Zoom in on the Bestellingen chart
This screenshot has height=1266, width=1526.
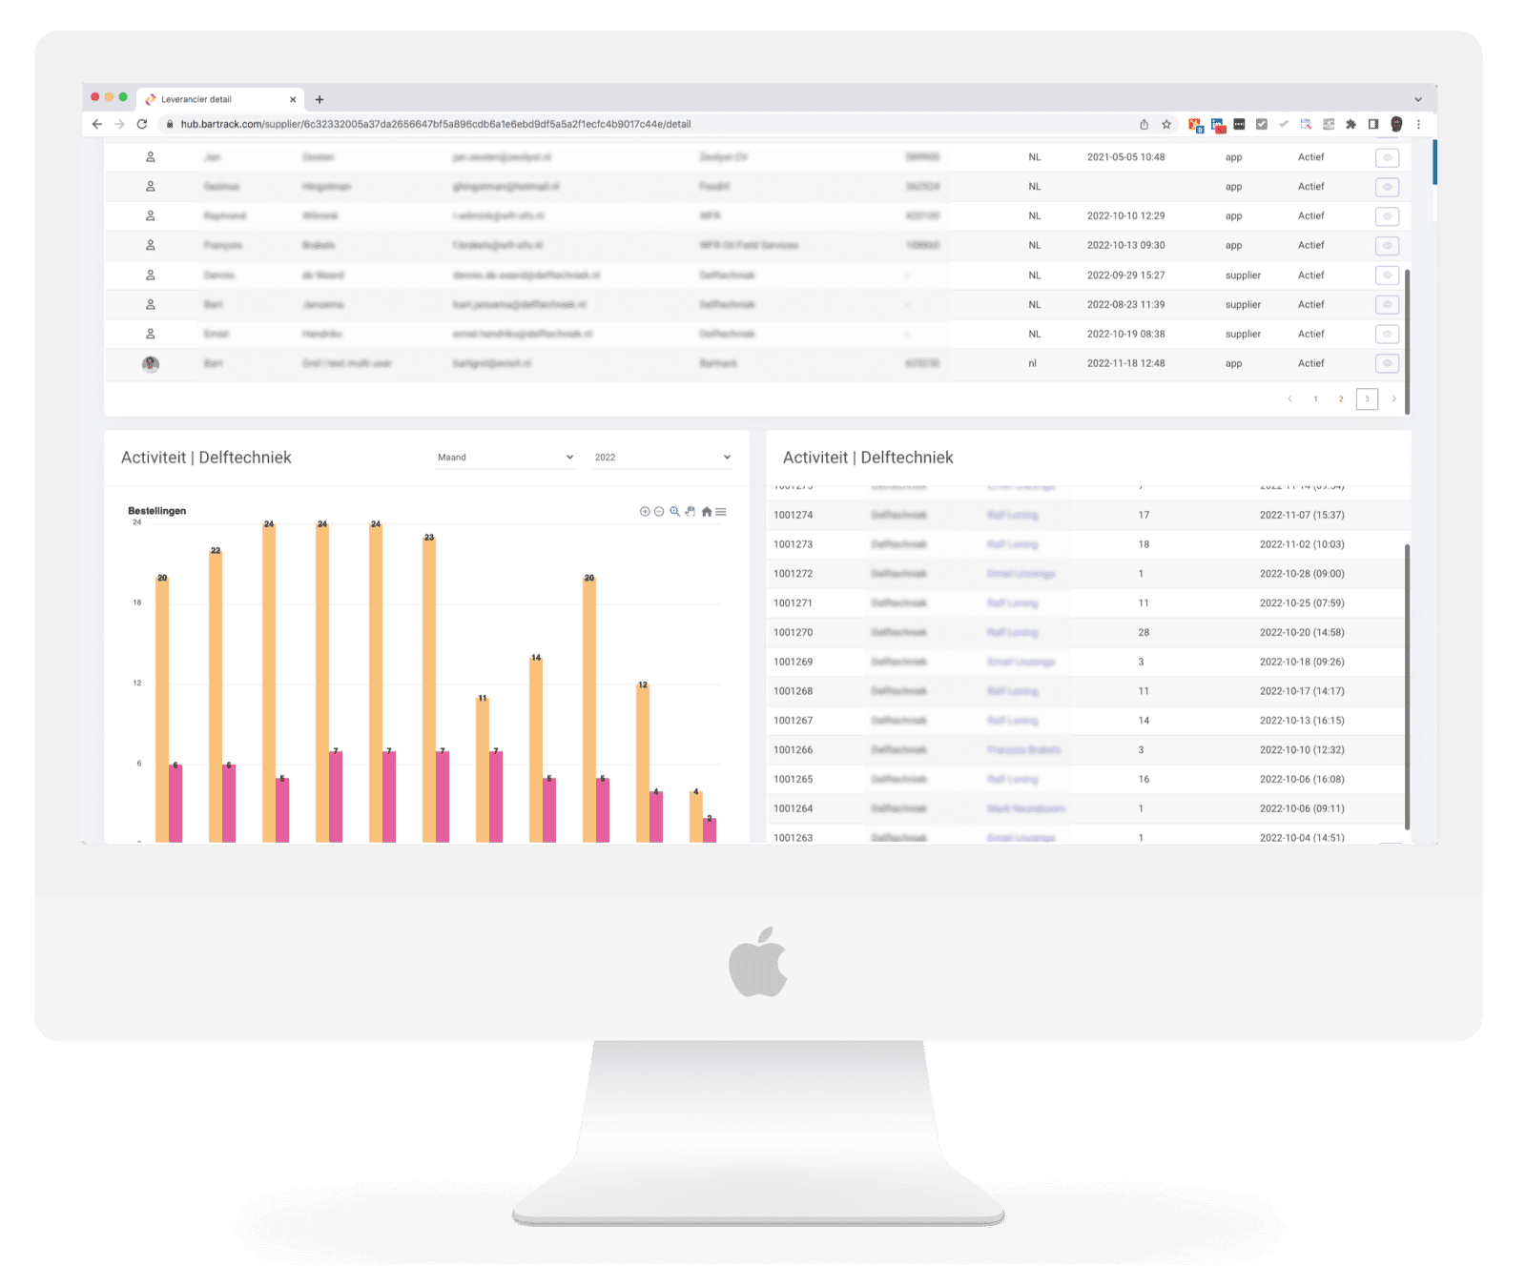[x=645, y=512]
